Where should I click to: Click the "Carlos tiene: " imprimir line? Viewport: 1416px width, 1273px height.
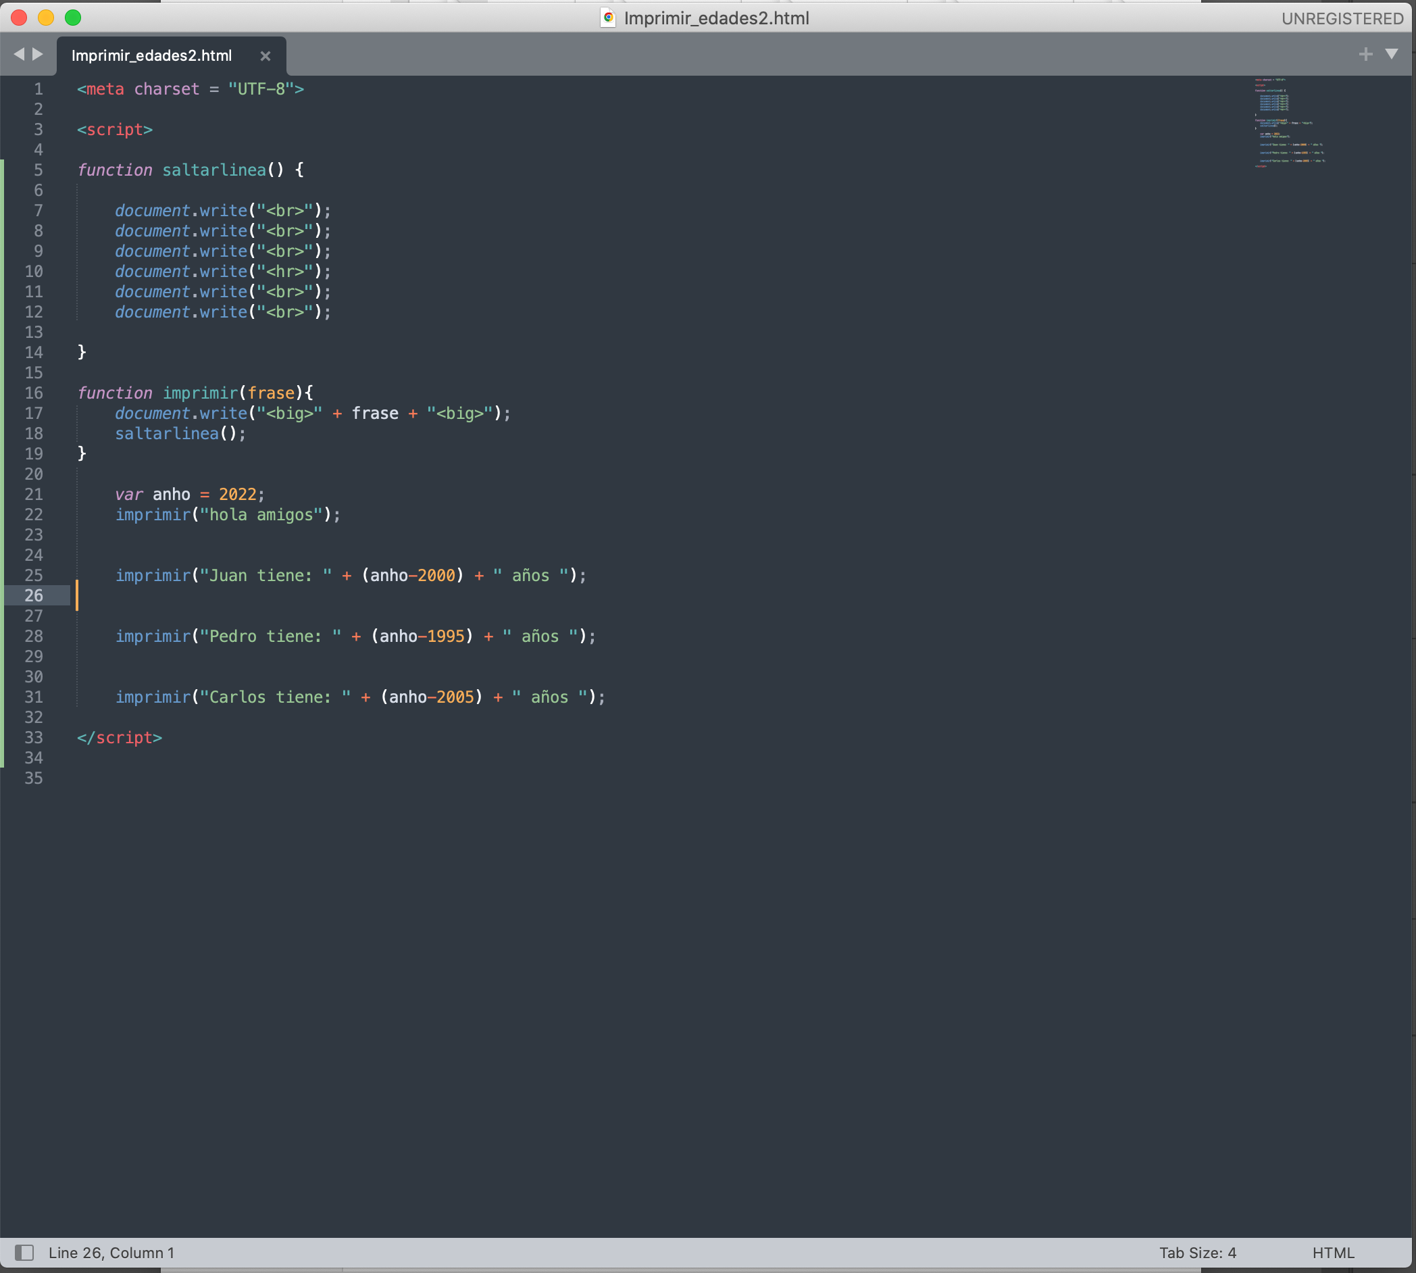pos(360,697)
